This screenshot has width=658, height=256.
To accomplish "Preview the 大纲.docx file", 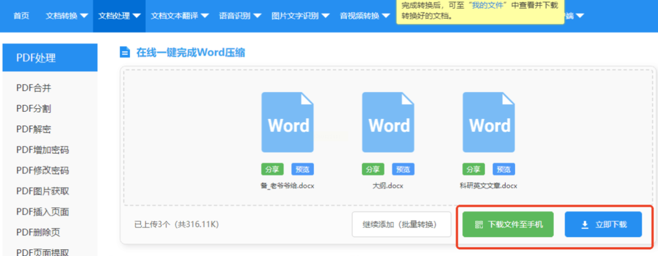I will pos(403,169).
